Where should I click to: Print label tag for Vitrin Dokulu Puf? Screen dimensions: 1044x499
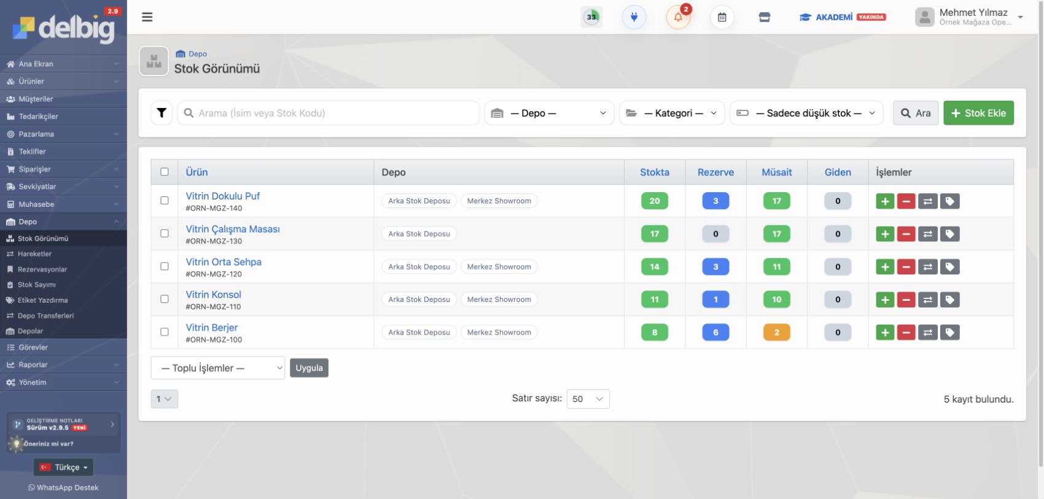(950, 201)
